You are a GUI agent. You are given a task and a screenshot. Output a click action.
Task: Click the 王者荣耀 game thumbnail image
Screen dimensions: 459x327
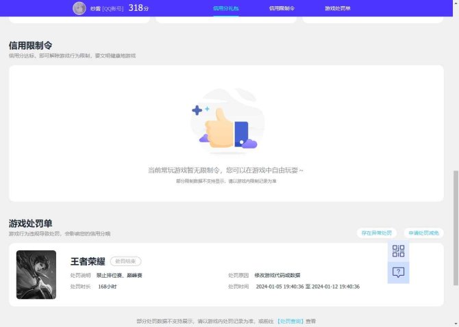[x=36, y=275]
